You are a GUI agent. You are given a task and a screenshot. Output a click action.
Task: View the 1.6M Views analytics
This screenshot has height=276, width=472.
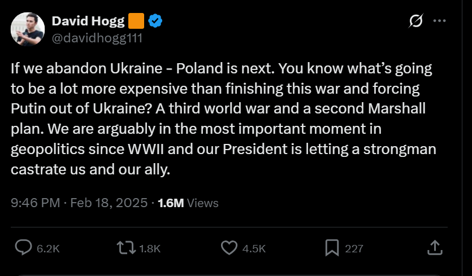tap(188, 203)
